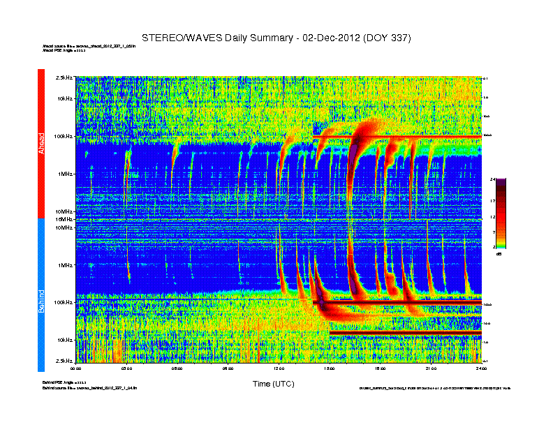Click the blue Behind spacecraft label bar
Viewport: 553px width, 427px height.
click(41, 295)
